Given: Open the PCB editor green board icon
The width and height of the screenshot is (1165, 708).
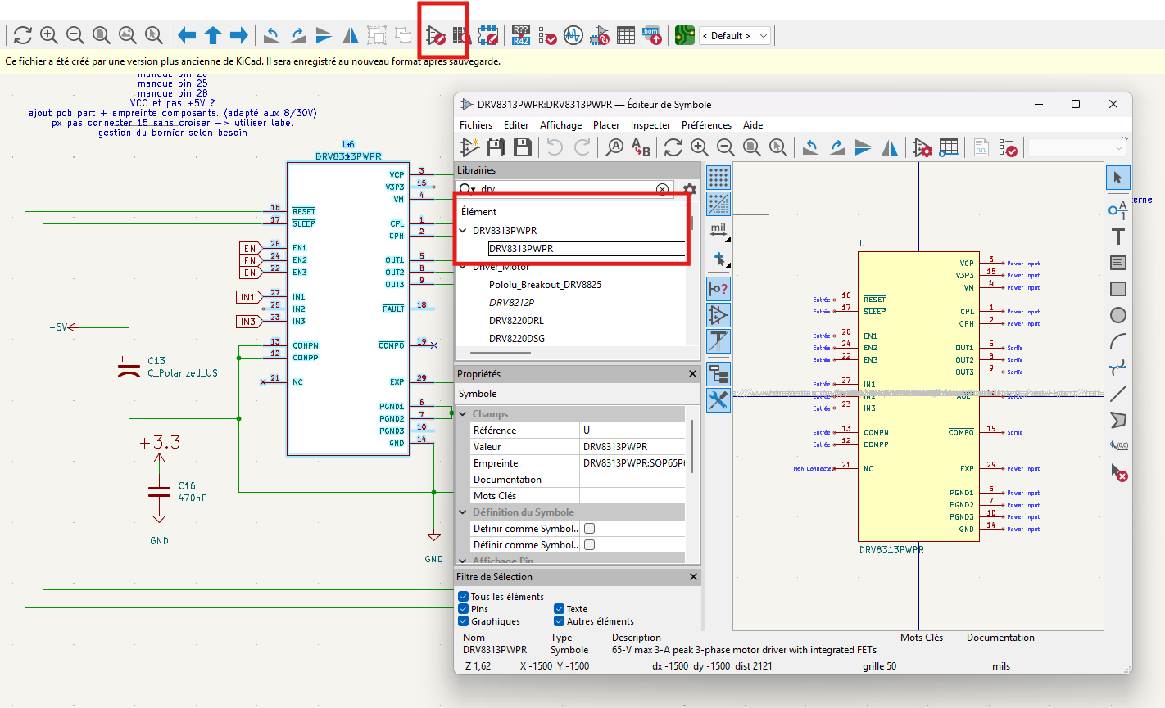Looking at the screenshot, I should pos(685,35).
